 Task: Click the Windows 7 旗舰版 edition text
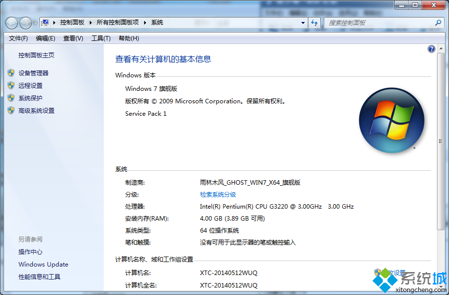coord(151,89)
